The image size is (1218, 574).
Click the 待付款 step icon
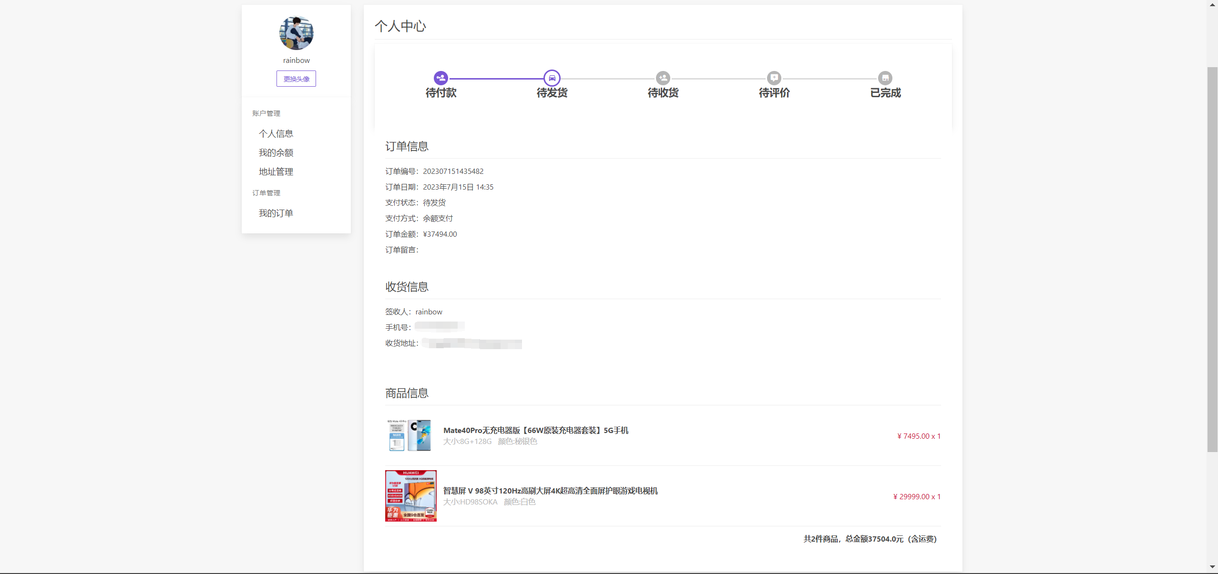(x=440, y=78)
